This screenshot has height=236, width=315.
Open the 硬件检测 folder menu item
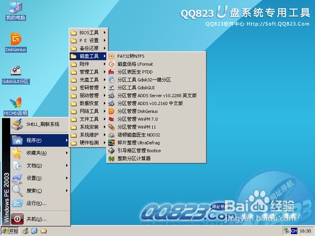point(88,143)
